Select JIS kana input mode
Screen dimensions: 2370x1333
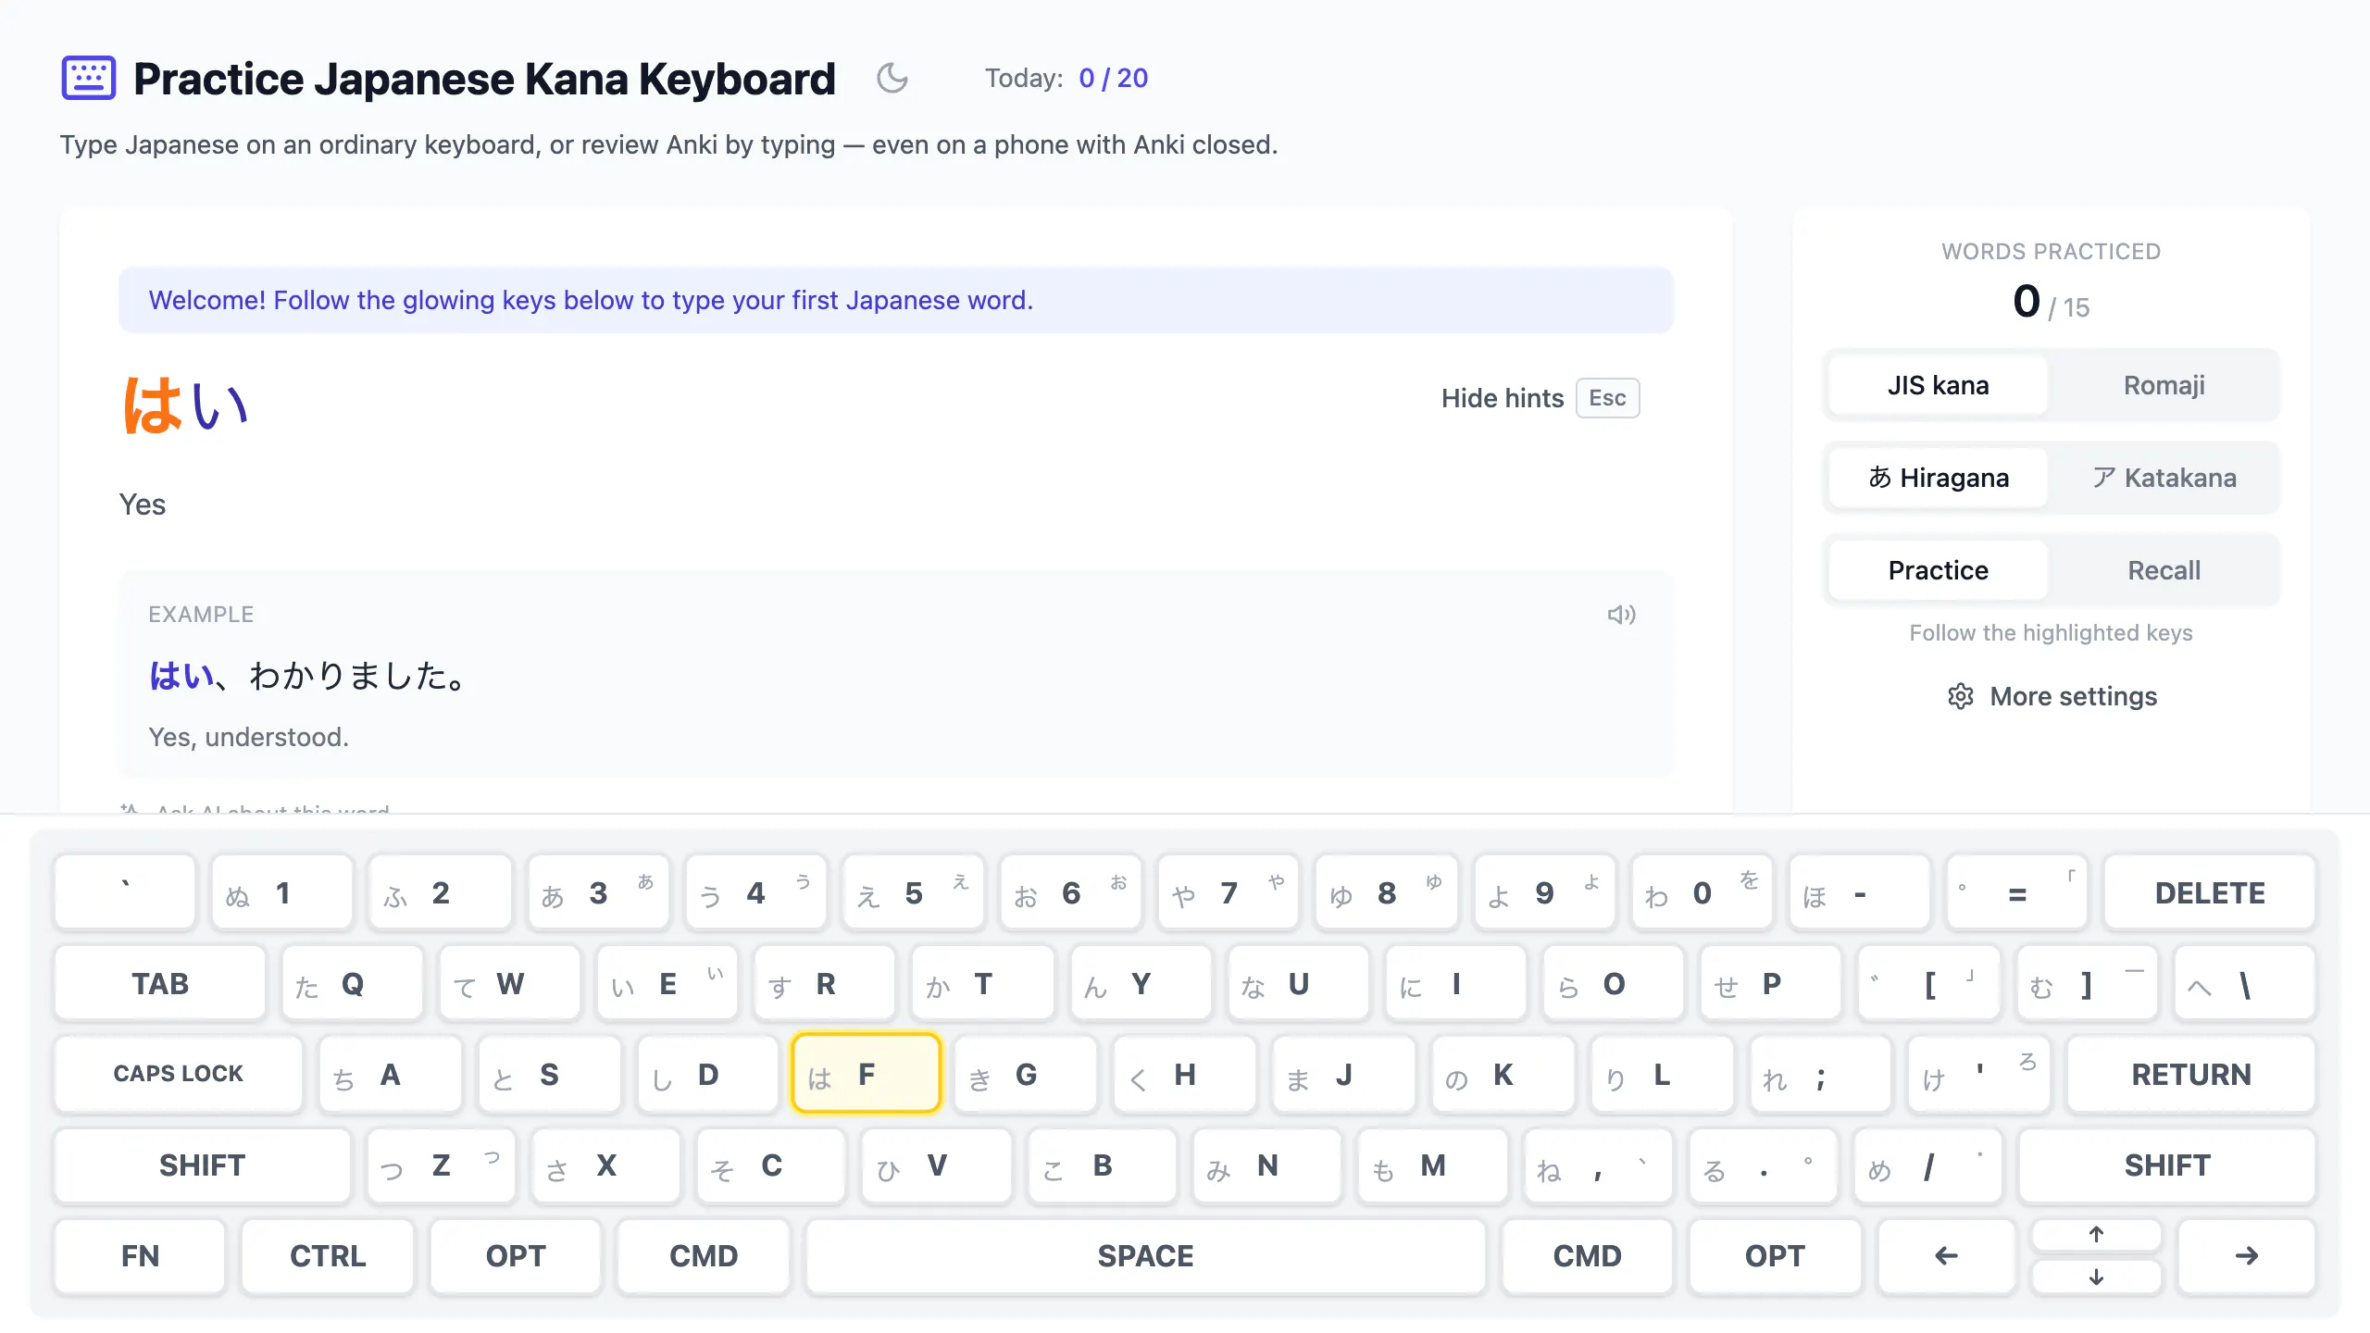tap(1938, 385)
